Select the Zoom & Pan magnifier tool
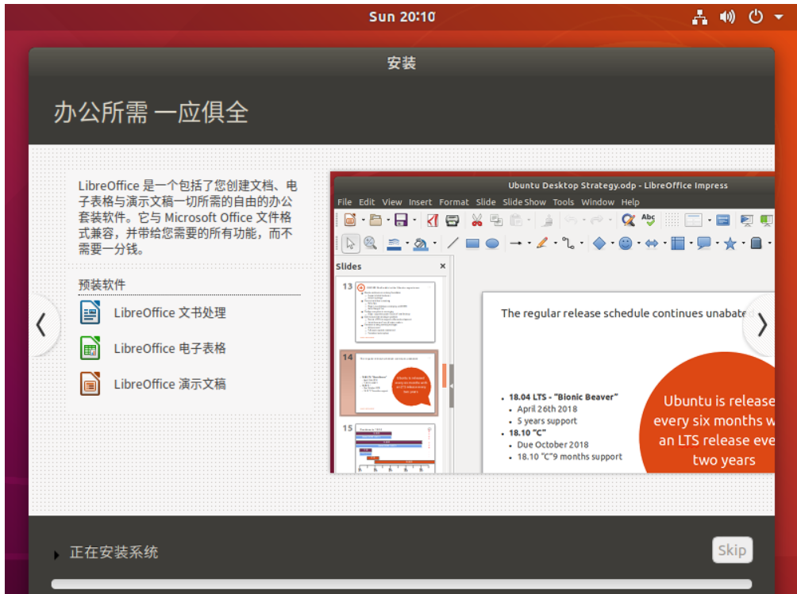The height and width of the screenshot is (594, 797). 371,243
